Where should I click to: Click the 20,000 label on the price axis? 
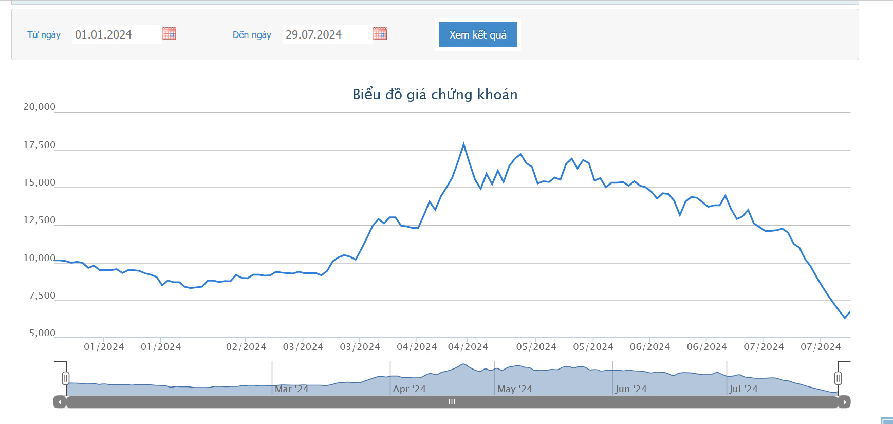(39, 107)
